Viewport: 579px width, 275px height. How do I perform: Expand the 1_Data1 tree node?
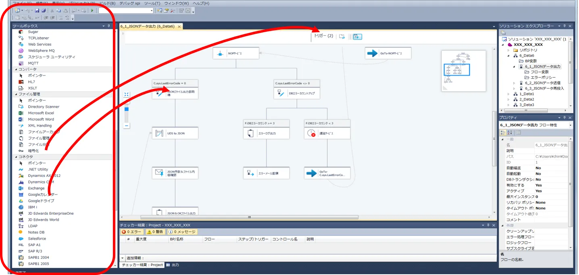(508, 94)
